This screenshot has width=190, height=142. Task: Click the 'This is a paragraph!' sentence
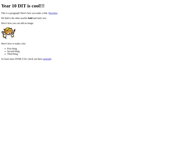coord(11,13)
